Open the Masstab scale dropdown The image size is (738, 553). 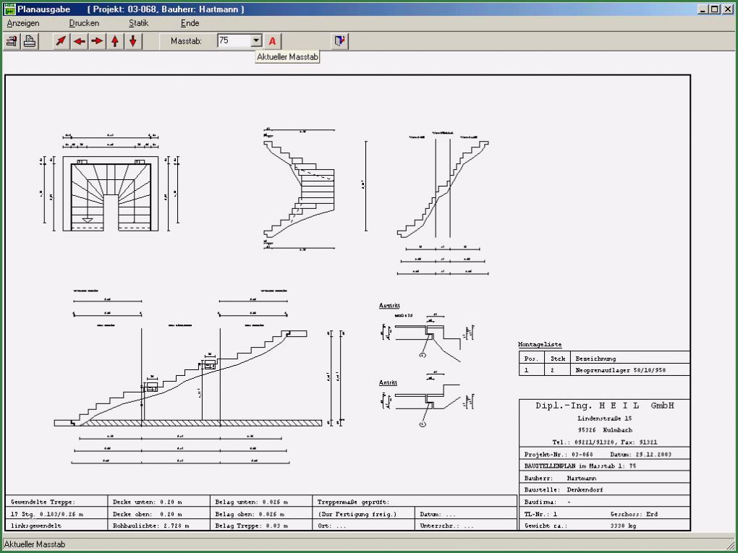pyautogui.click(x=255, y=40)
